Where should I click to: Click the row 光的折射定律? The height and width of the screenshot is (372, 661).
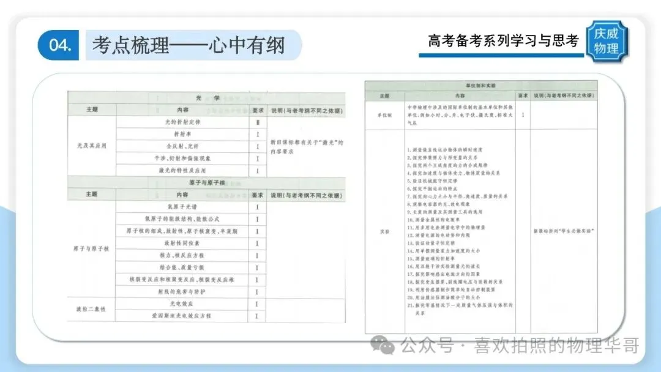(x=182, y=122)
